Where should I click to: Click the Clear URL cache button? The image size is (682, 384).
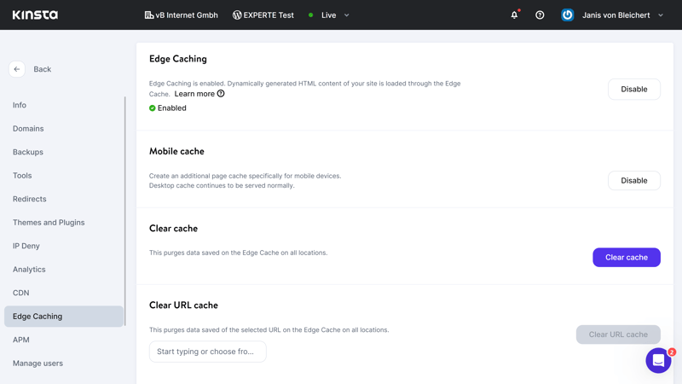pos(618,335)
